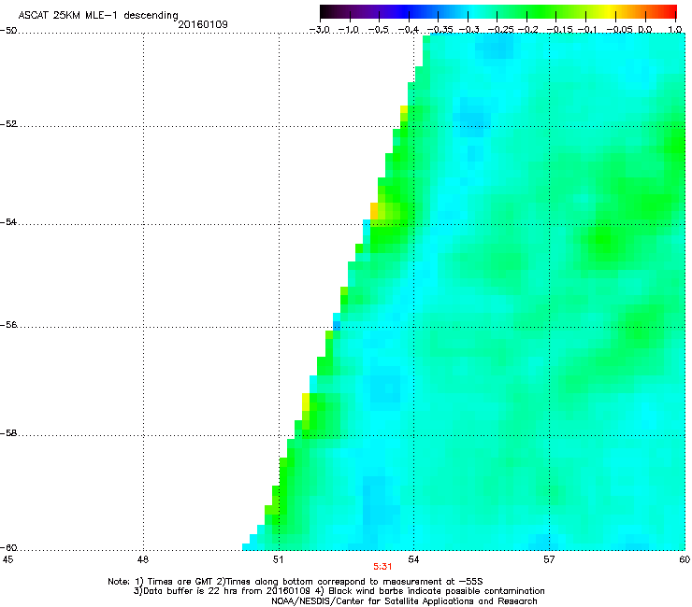Click the colorbar label -1.0
The width and height of the screenshot is (692, 607).
[x=349, y=30]
